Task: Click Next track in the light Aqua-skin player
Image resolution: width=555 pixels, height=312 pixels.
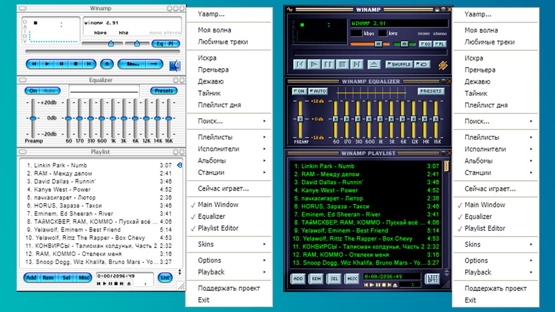Action: (89, 64)
